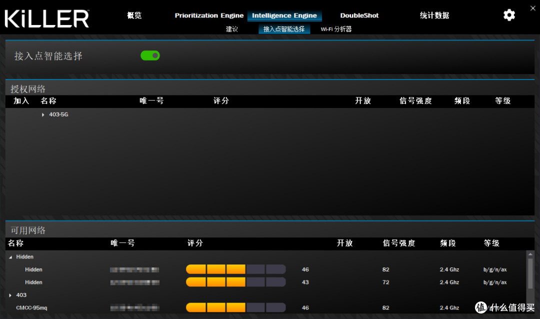Screen dimensions: 540x319
Task: Expand the 403 network group
Action: [10, 295]
